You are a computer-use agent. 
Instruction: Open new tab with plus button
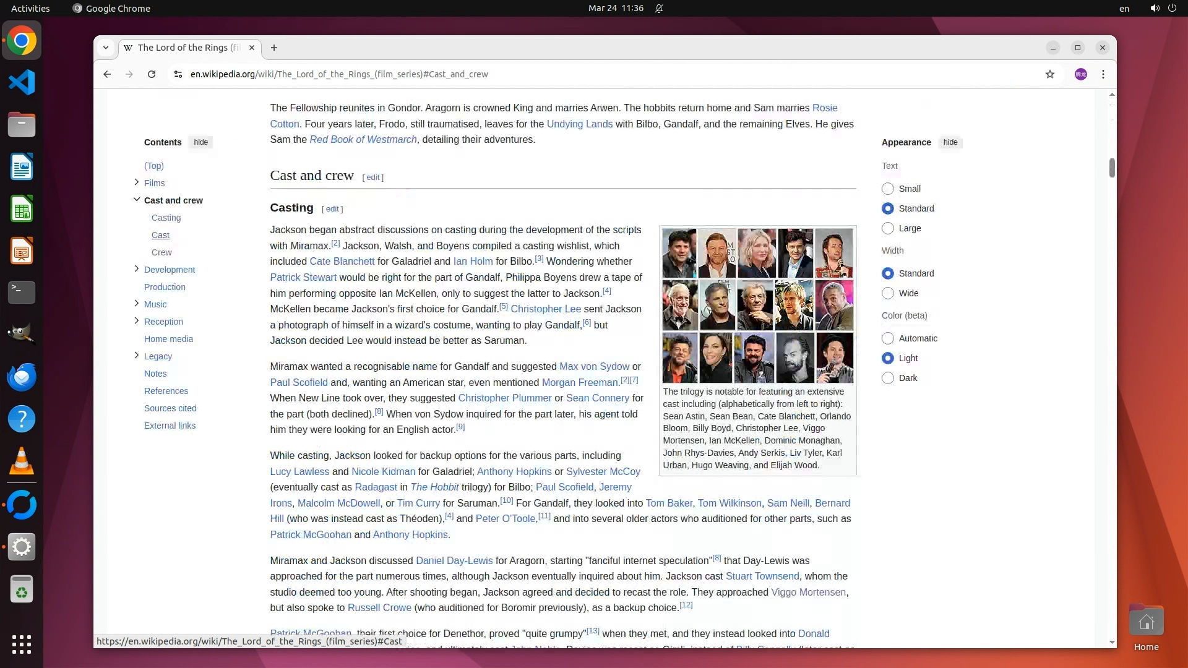coord(274,48)
